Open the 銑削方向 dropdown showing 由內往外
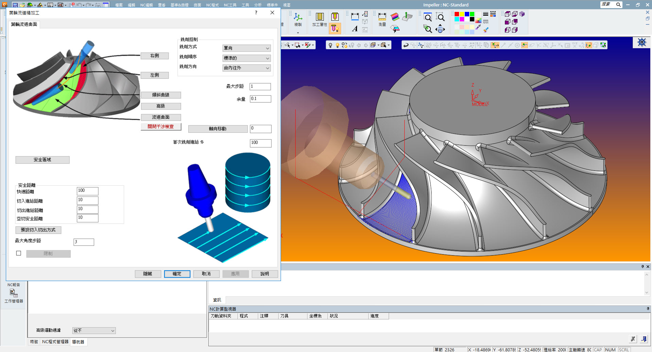The width and height of the screenshot is (652, 352). (246, 68)
